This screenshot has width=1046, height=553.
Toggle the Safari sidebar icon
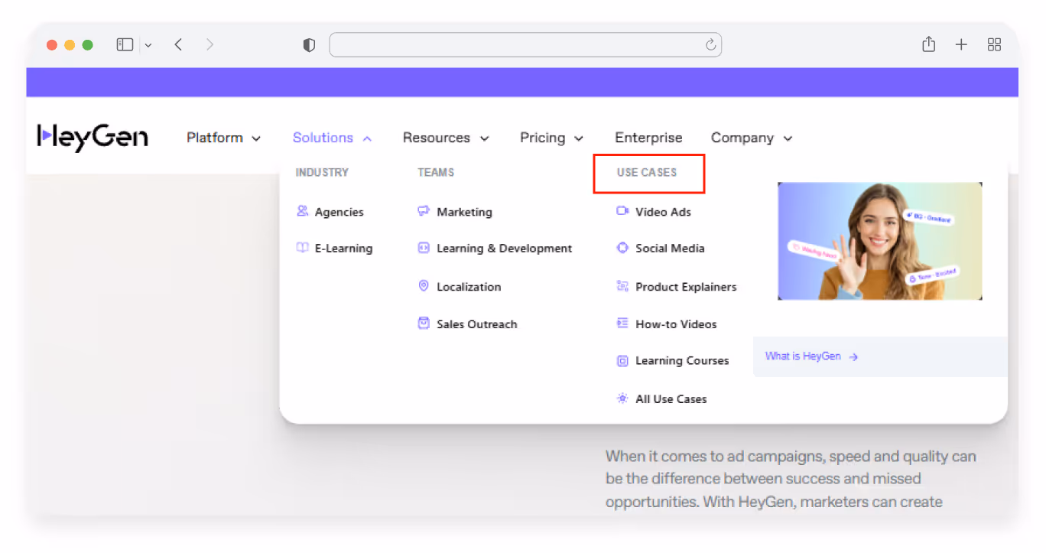125,45
